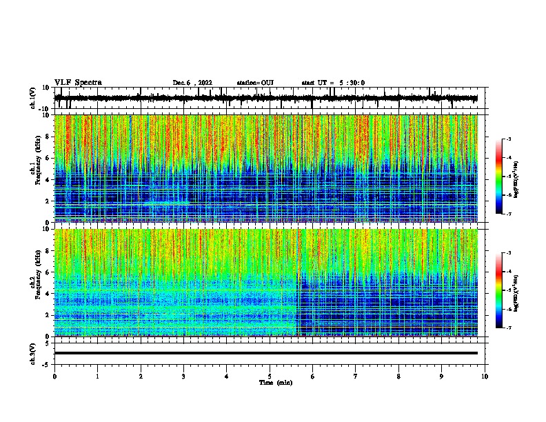Click the time axis tick label "5"

[270, 376]
